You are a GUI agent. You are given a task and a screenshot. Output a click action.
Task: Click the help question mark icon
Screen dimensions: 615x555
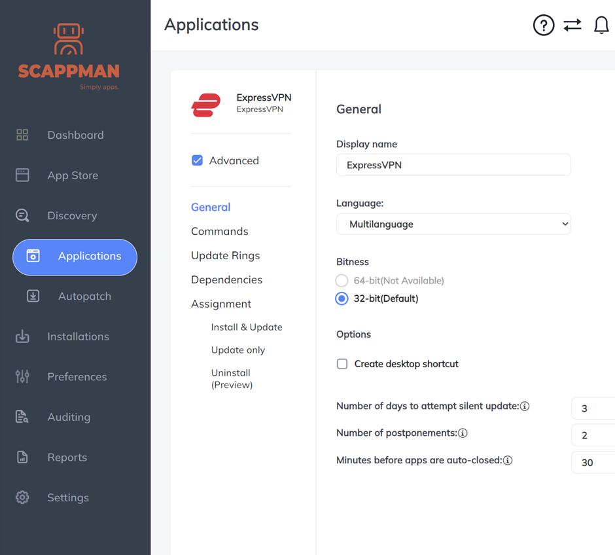pos(543,26)
